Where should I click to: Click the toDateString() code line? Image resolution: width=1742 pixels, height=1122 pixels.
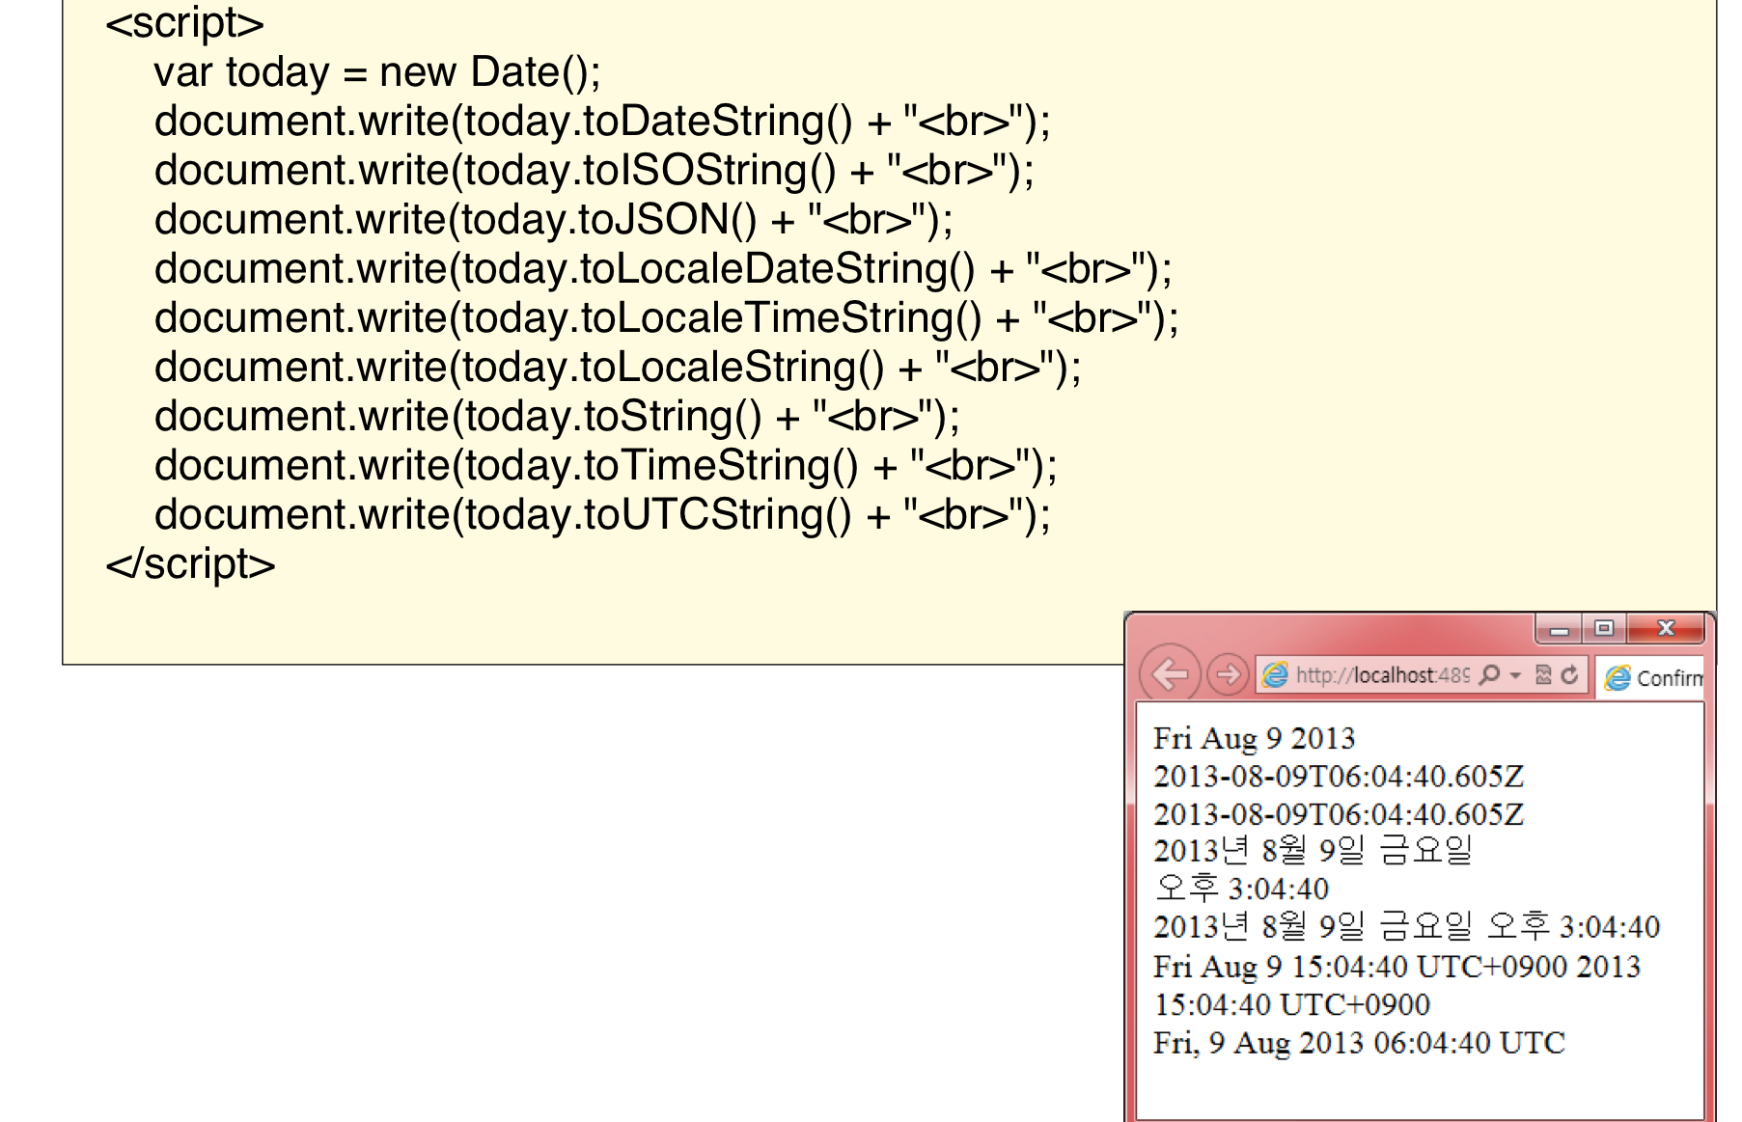pos(602,122)
